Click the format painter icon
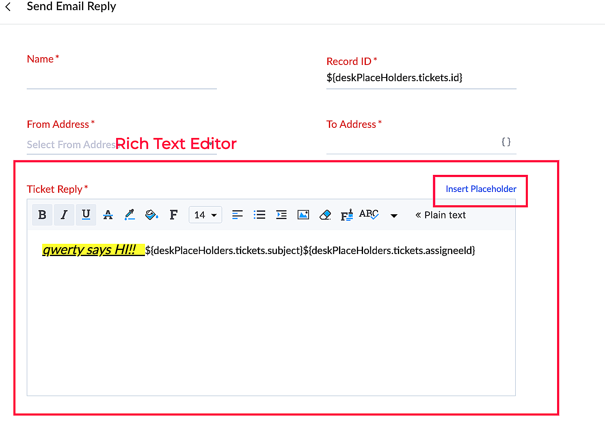 tap(347, 215)
